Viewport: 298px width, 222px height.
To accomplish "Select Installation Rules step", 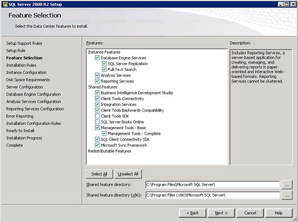I will point(21,65).
